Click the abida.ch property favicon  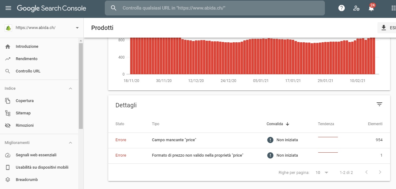click(8, 28)
